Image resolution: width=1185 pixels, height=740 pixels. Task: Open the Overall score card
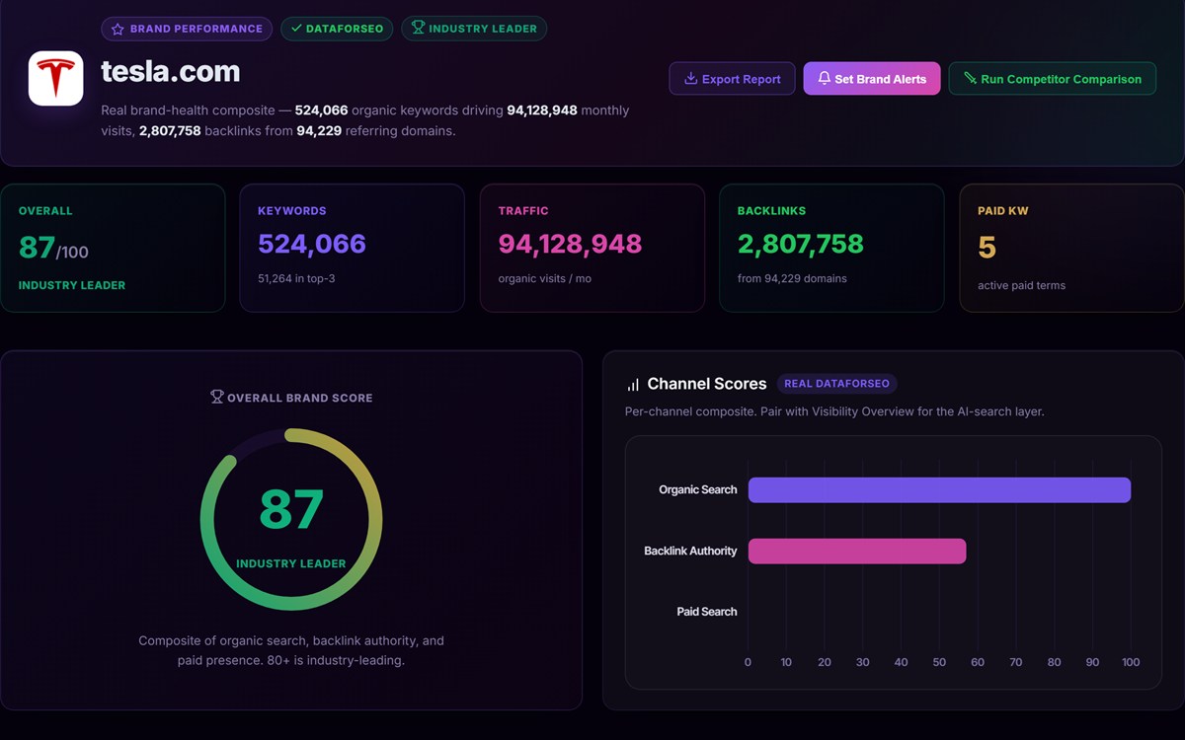tap(113, 248)
